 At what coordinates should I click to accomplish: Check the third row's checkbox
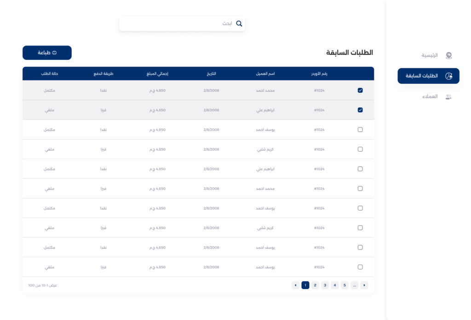click(x=360, y=130)
